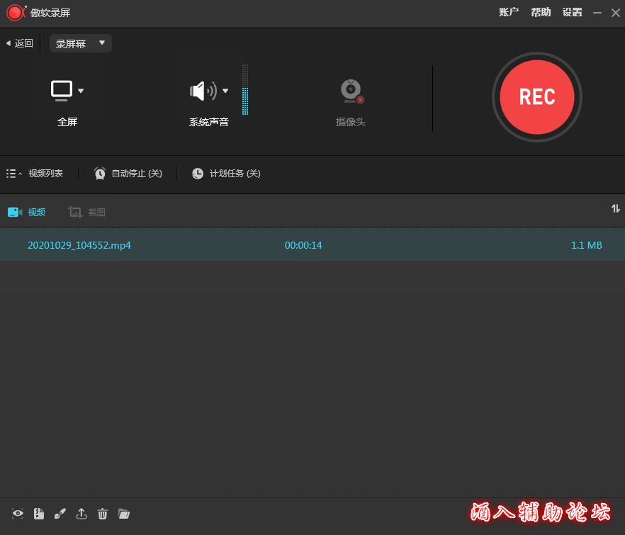Toggle the webcam 摄像头 on
Screen dimensions: 625x535
click(x=351, y=92)
